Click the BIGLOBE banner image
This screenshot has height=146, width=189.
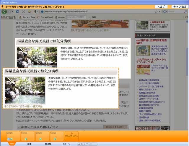(152, 128)
